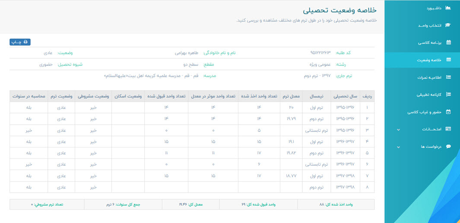Click the کارنامه تطبیقی sidebar icon
This screenshot has width=460, height=223.
pyautogui.click(x=448, y=94)
